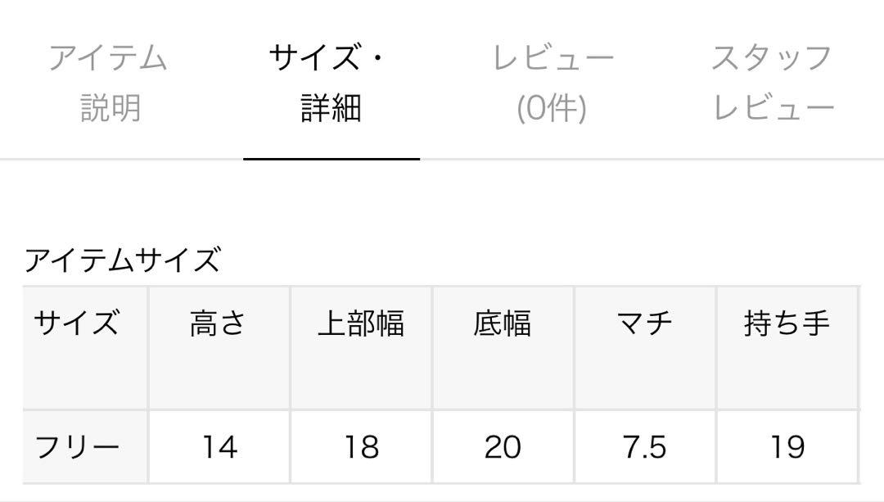Select the bottom width value 20

[503, 447]
